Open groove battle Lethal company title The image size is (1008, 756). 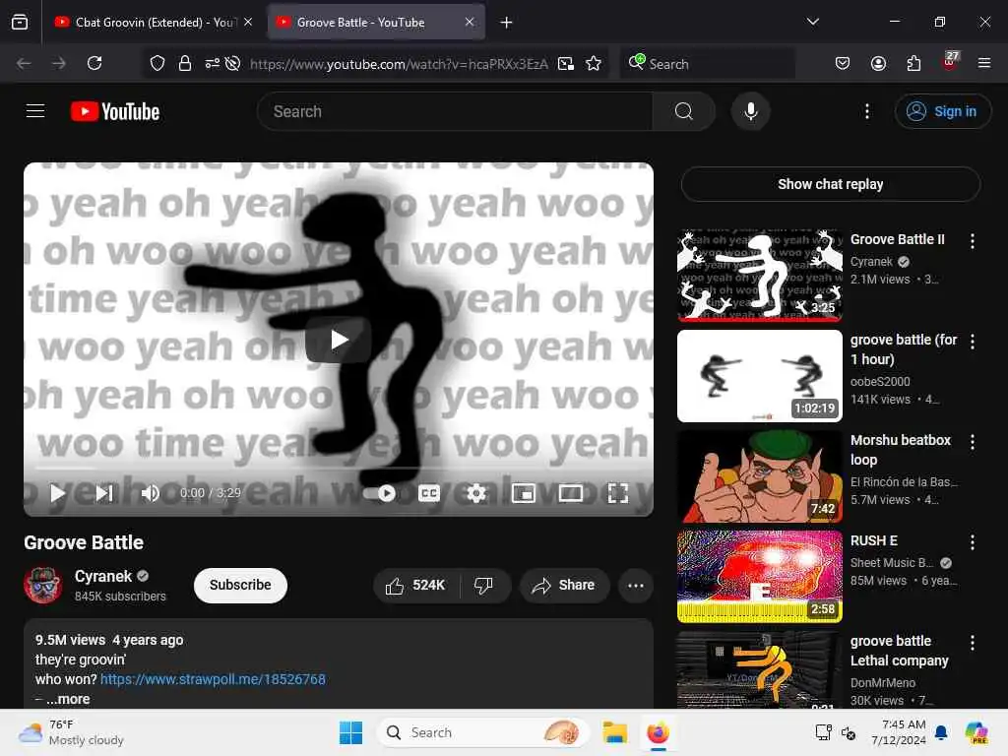[899, 651]
